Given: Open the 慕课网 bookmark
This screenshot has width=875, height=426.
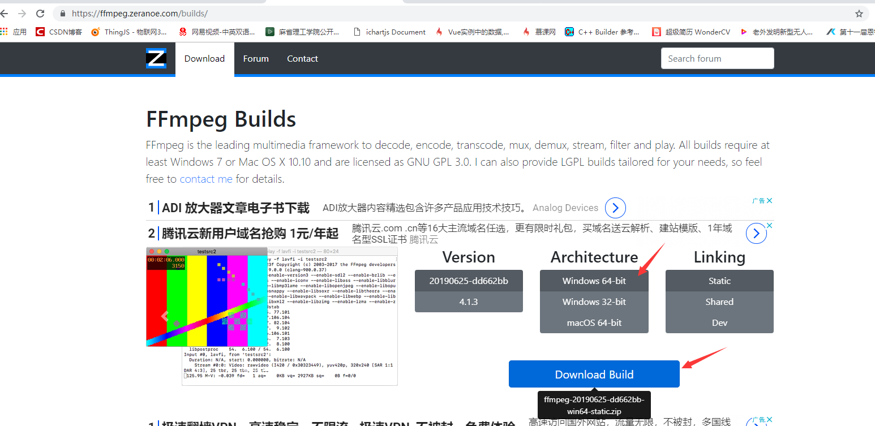Looking at the screenshot, I should [539, 32].
